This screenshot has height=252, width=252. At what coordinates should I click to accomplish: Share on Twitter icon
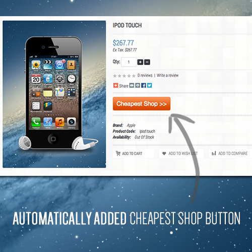click(149, 86)
